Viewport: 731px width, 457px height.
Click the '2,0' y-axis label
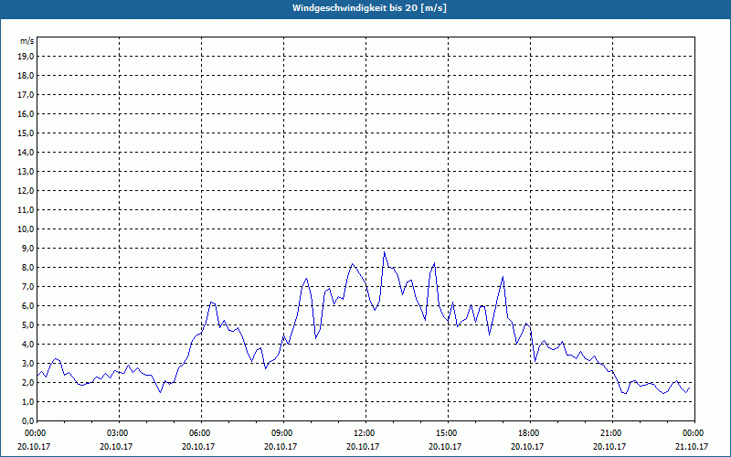[x=27, y=383]
